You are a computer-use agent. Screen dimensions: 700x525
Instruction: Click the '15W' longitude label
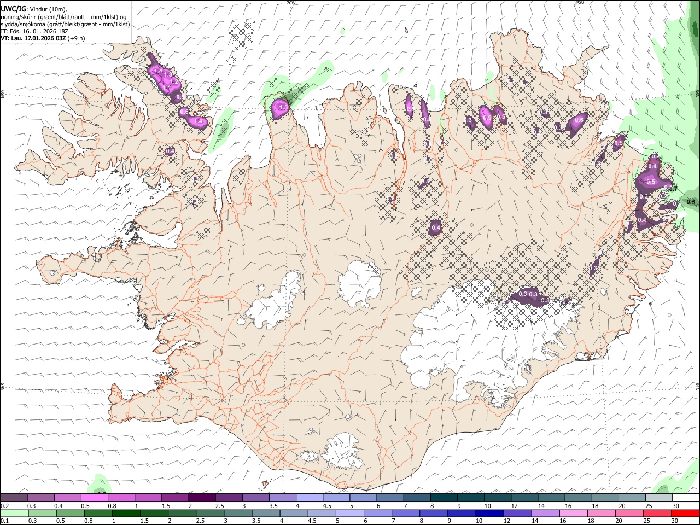click(x=580, y=3)
